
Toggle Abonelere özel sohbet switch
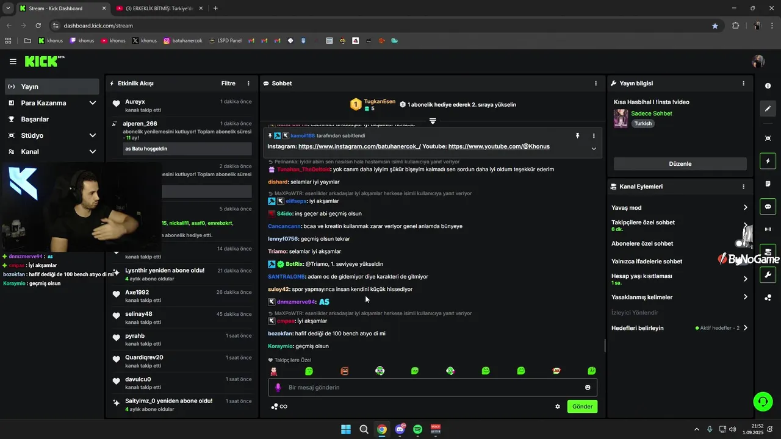click(742, 243)
